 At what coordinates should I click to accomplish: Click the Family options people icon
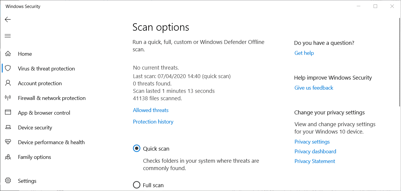[x=8, y=157]
